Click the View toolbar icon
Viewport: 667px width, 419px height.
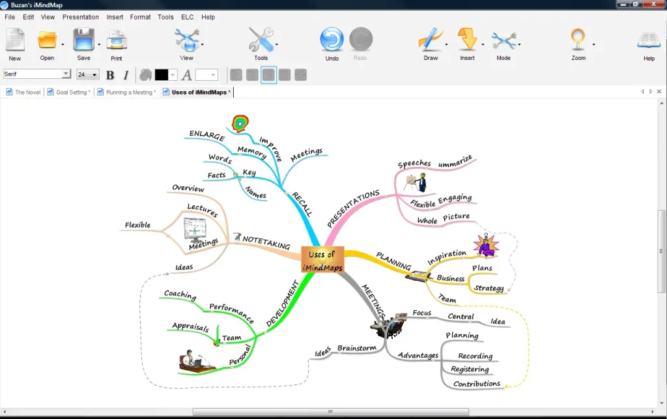186,40
